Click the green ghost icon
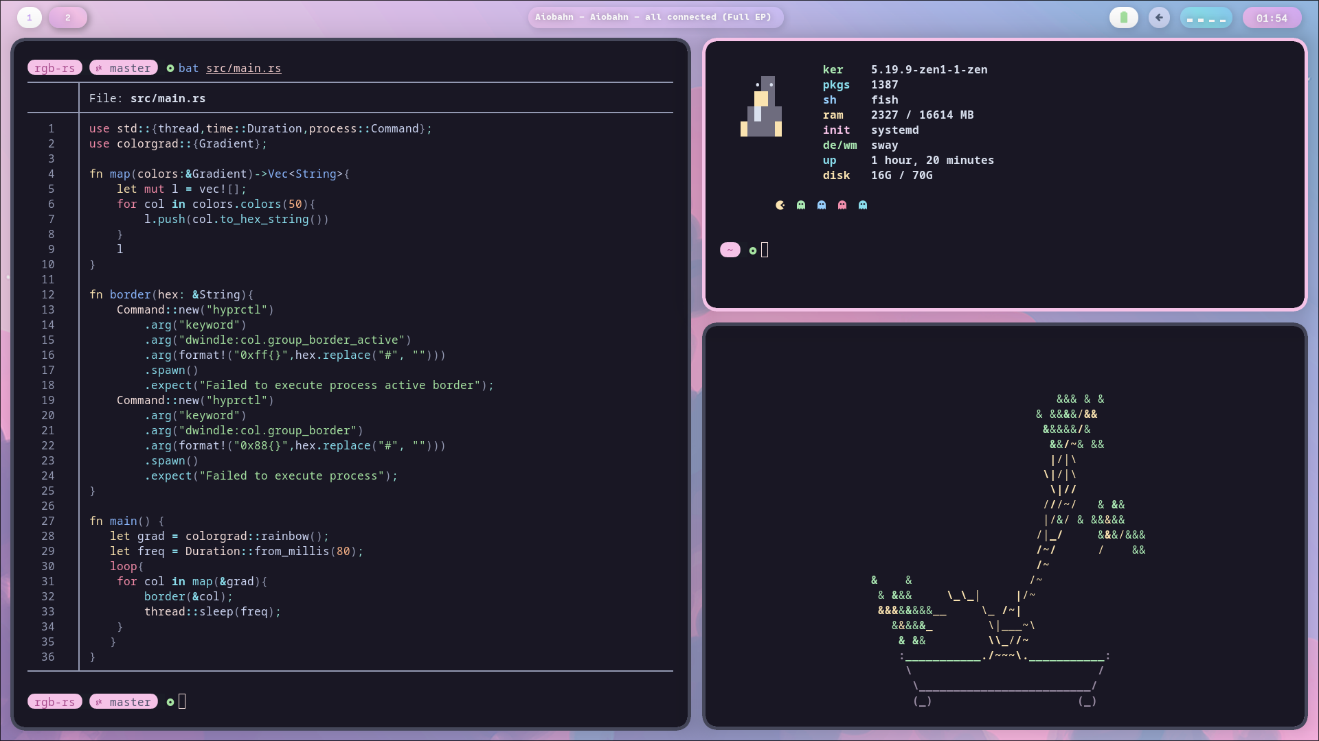Viewport: 1319px width, 741px height. tap(801, 205)
